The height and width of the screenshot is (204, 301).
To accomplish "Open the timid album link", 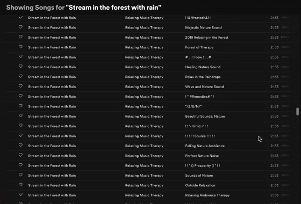I will coord(196,126).
